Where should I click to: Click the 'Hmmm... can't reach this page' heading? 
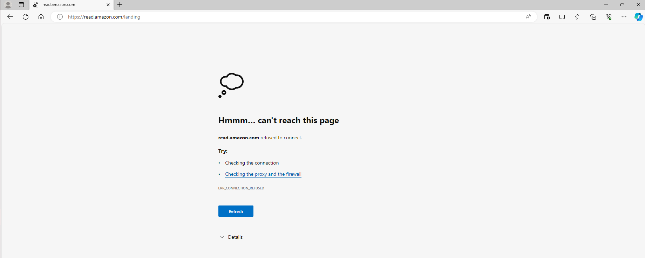point(279,120)
